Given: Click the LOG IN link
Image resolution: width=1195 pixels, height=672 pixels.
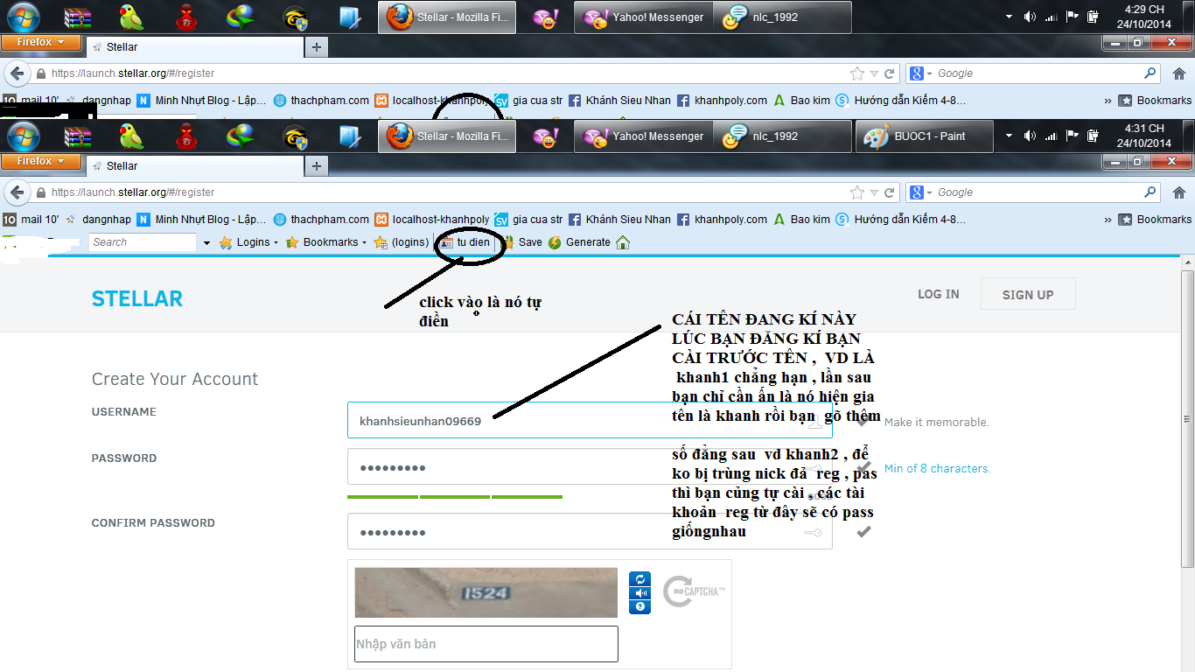Looking at the screenshot, I should pyautogui.click(x=939, y=294).
